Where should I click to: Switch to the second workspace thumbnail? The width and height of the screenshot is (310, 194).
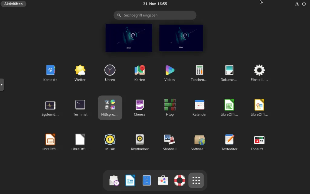click(181, 38)
